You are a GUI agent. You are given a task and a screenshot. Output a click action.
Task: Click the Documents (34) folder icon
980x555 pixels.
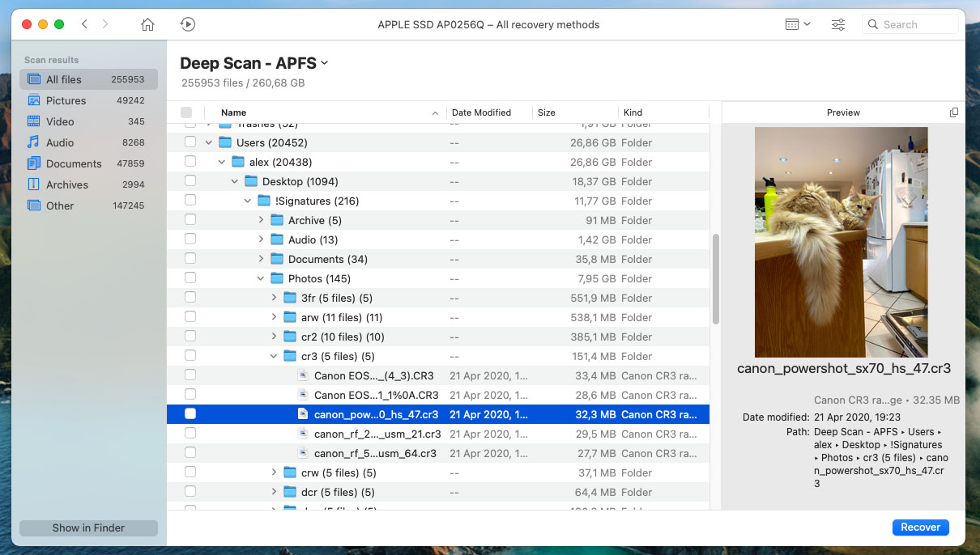[277, 259]
